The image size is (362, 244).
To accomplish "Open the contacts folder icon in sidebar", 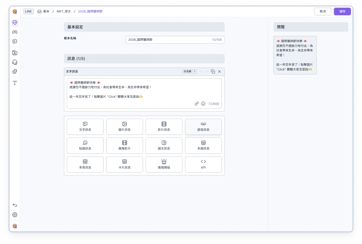I will [15, 53].
